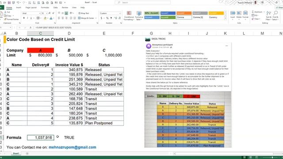The height and width of the screenshot is (159, 283).
Task: Toggle Bottom Align vertical alignment
Action: 66,13
